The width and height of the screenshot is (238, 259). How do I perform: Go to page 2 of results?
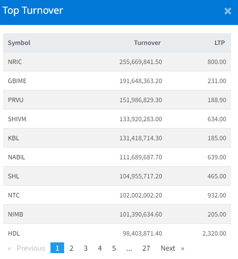(x=71, y=248)
